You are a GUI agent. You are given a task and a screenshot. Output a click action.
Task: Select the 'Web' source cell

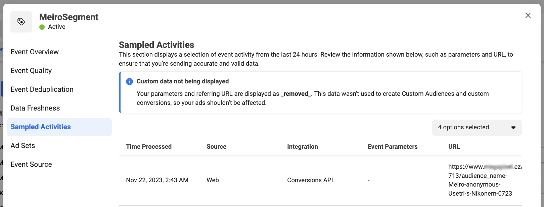pos(213,180)
